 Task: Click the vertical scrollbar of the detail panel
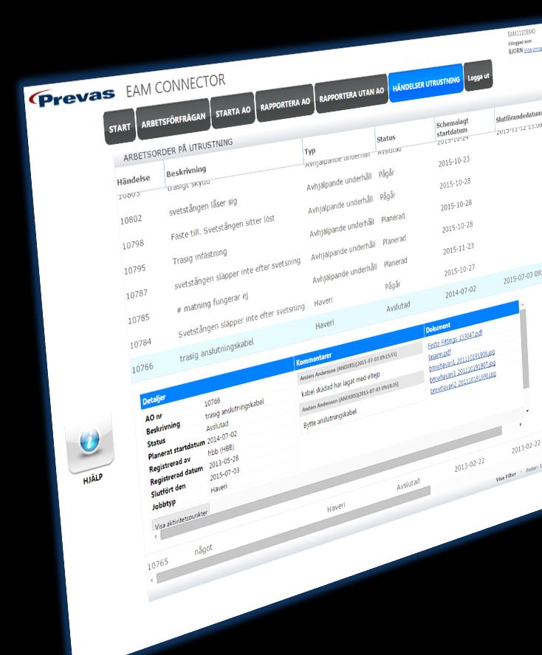pos(525,348)
